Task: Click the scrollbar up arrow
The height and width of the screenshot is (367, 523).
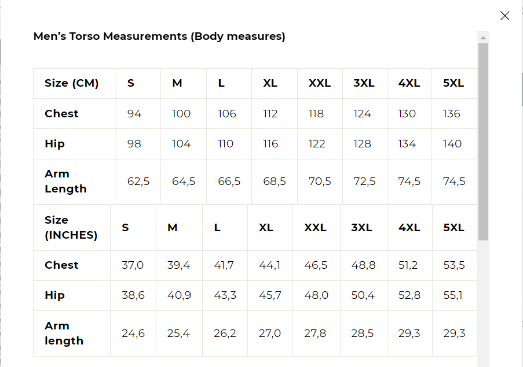Action: tap(483, 38)
